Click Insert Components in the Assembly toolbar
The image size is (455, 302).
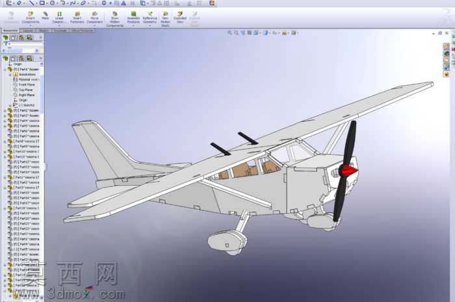[x=30, y=18]
